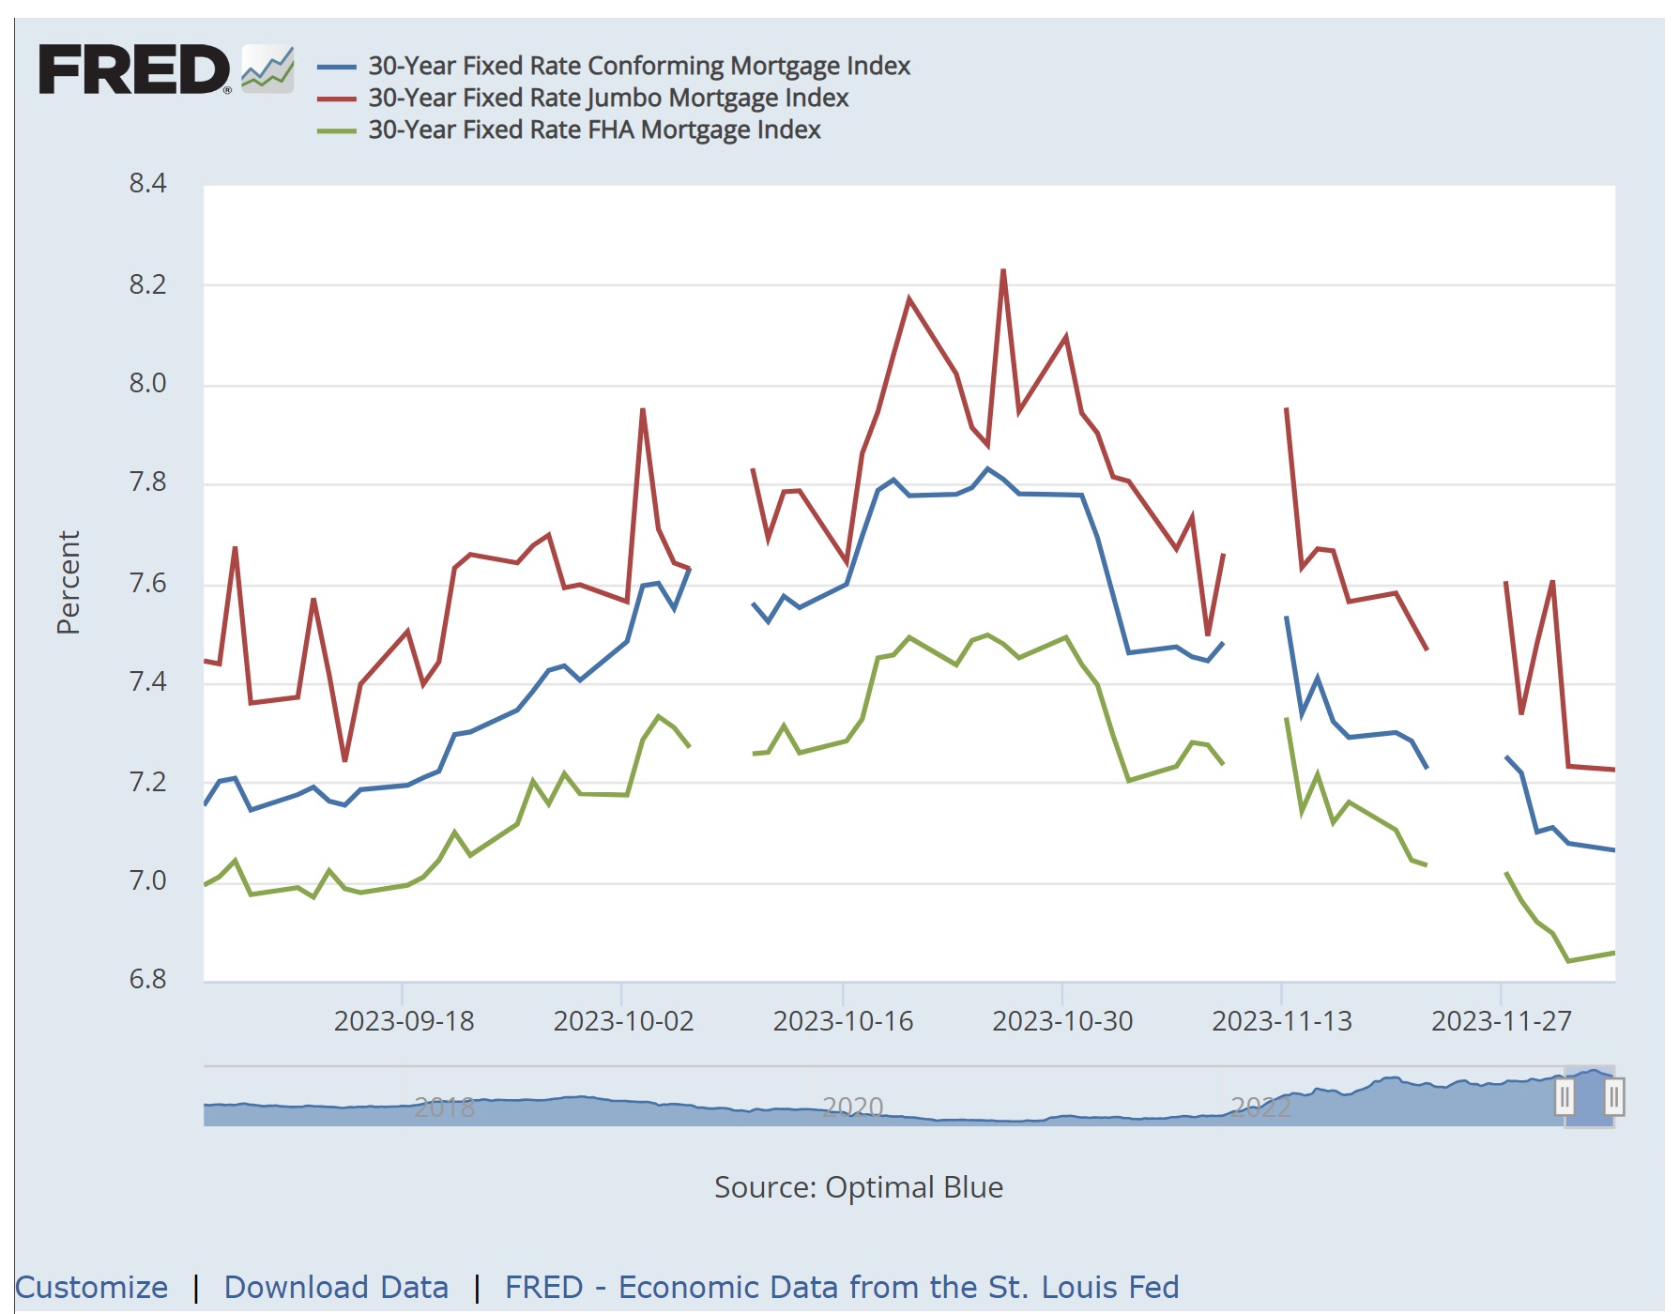Click the blue Conforming legend line marker

point(336,67)
